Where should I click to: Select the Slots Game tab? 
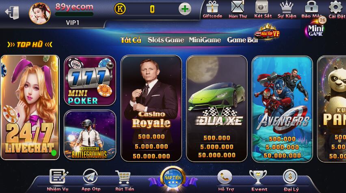click(166, 40)
